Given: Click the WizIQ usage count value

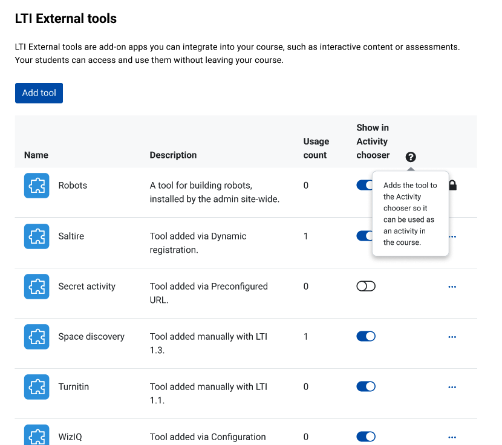Looking at the screenshot, I should click(x=306, y=437).
